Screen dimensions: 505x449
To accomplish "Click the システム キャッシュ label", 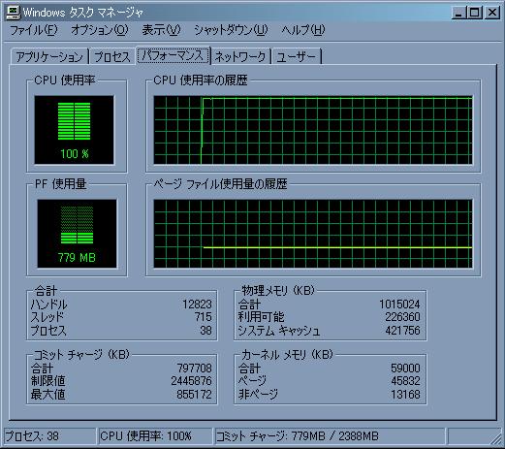I will pos(279,331).
